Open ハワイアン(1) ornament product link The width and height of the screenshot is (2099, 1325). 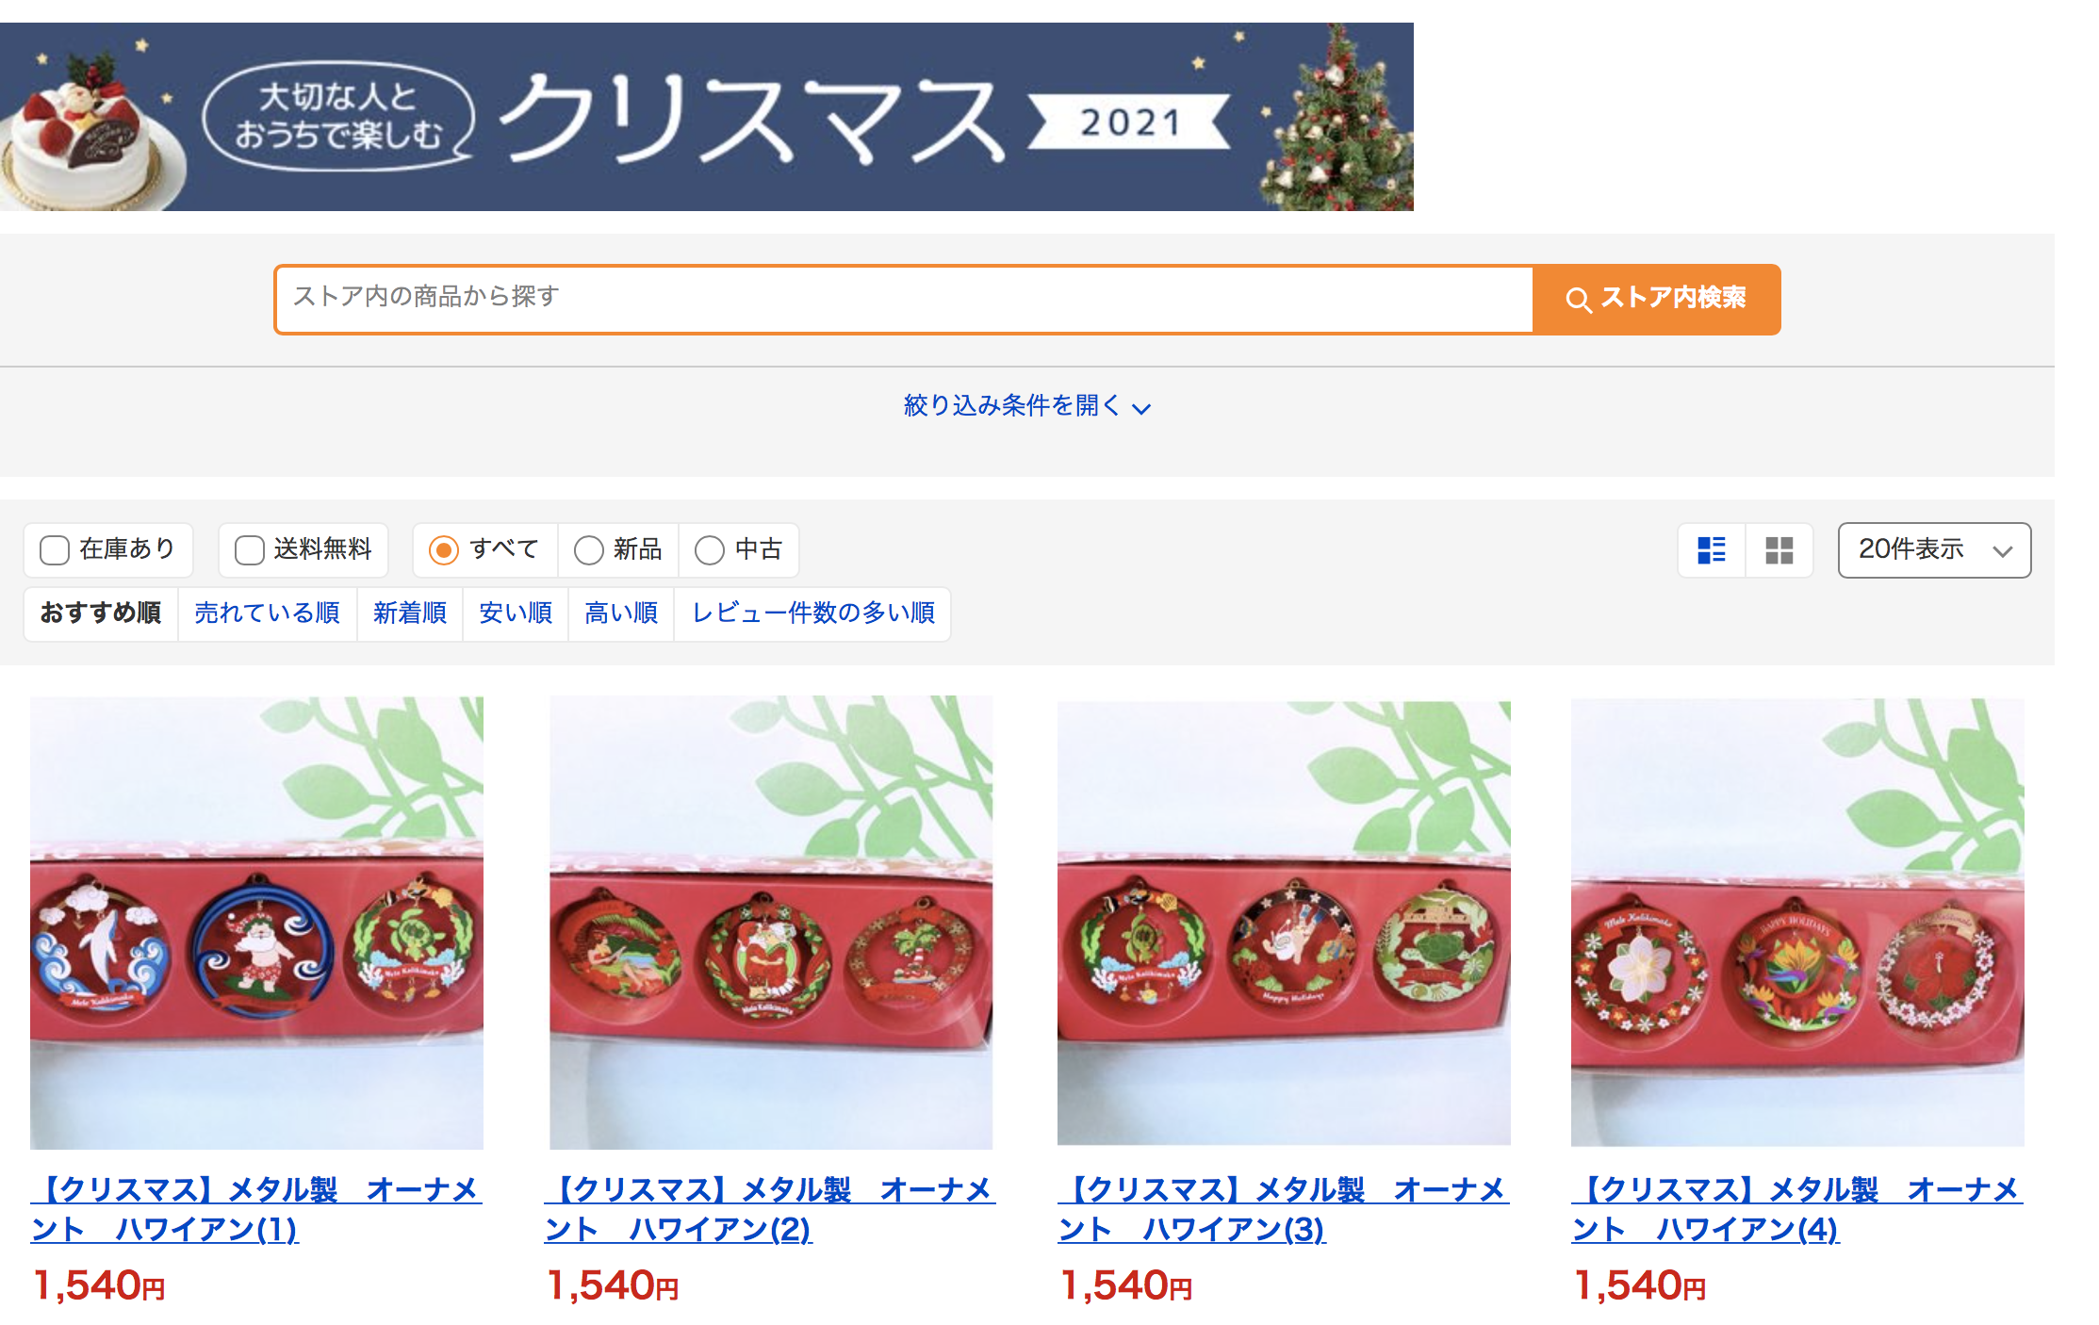pos(256,1209)
